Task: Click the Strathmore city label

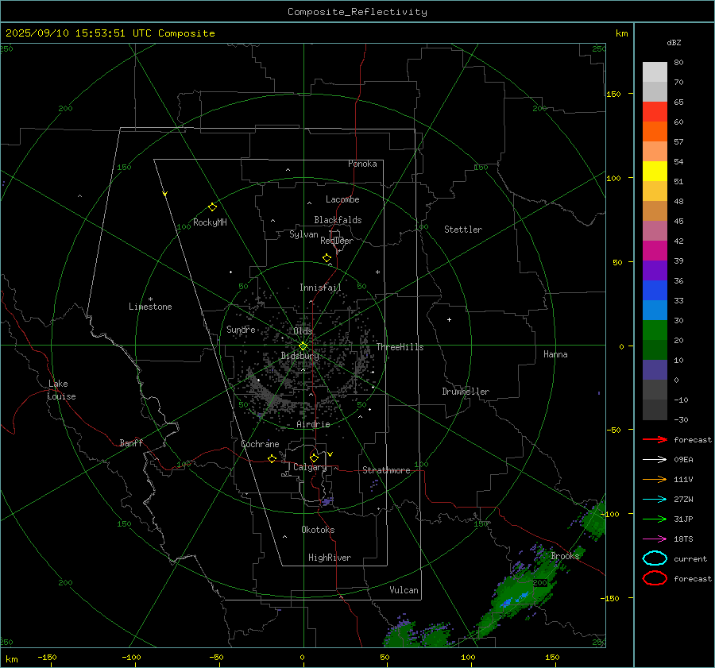Action: (386, 470)
